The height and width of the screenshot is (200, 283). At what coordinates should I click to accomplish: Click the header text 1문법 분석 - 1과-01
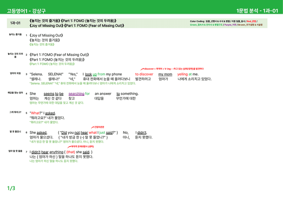[257, 11]
